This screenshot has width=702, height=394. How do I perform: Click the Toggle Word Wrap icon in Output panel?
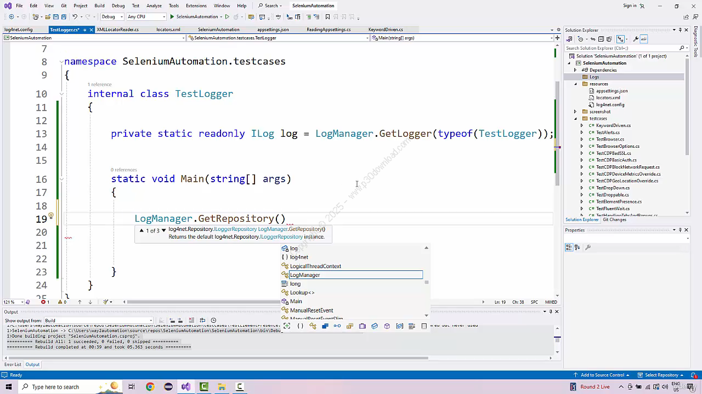(202, 320)
